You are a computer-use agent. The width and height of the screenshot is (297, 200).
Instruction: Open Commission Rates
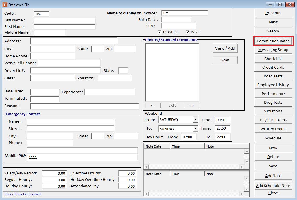pyautogui.click(x=273, y=41)
